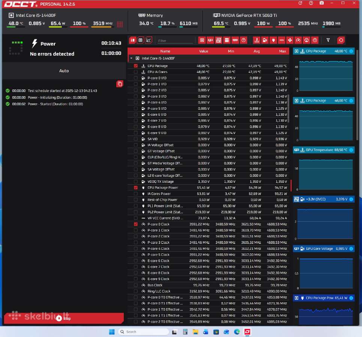Open Microsoft Store from the taskbar

[x=216, y=332]
